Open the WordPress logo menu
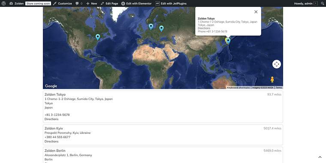This screenshot has width=326, height=163. [x=3, y=3]
